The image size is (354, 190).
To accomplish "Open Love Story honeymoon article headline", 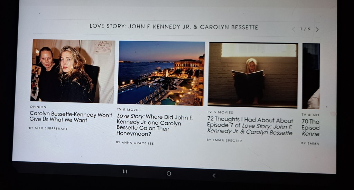I will pyautogui.click(x=155, y=125).
